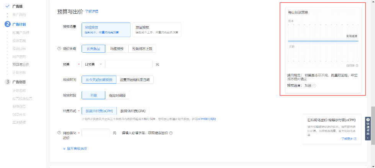This screenshot has height=168, width=375.
Task: Click the help icon after 获取建议出价
Action: (x=171, y=133)
